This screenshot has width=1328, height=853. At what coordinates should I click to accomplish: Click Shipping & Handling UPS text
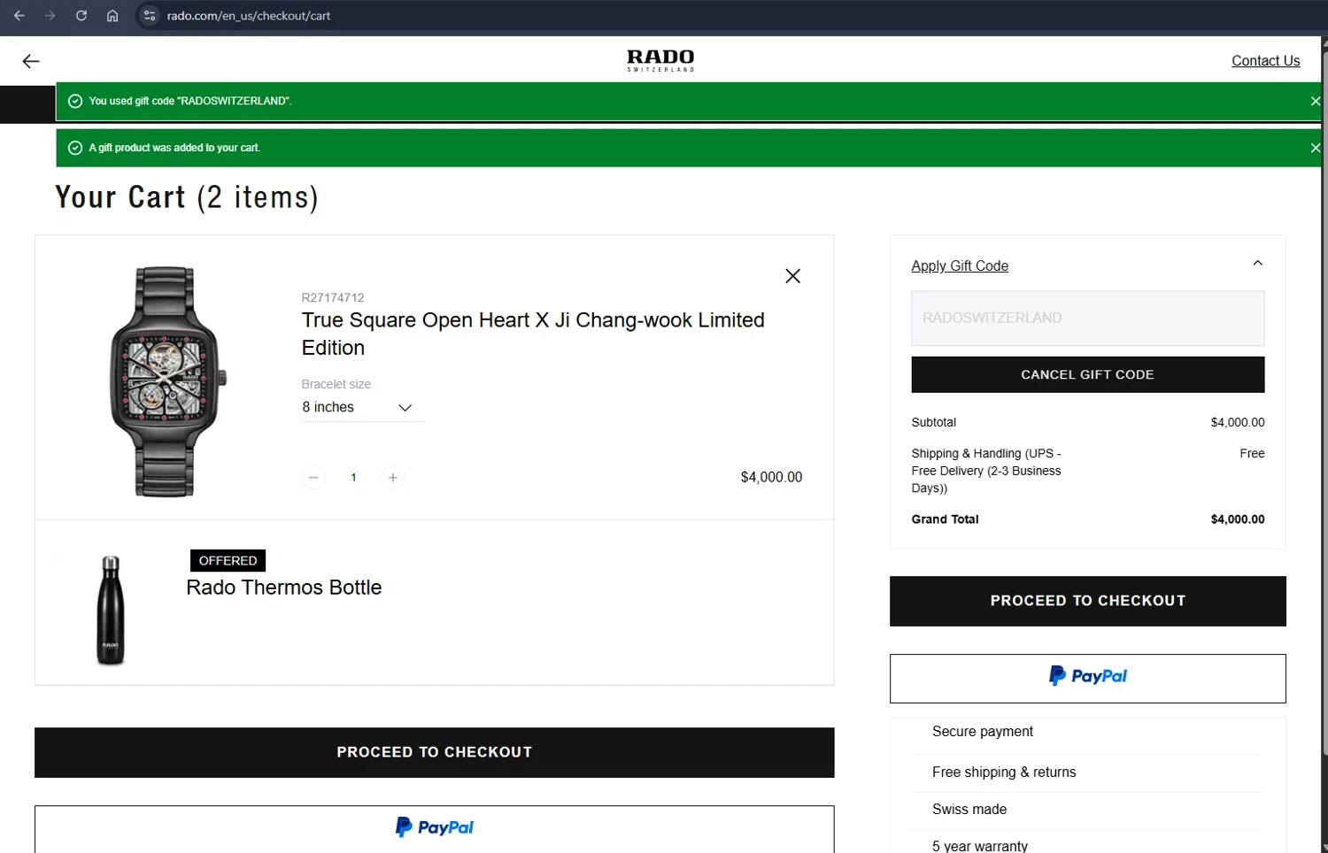(986, 471)
